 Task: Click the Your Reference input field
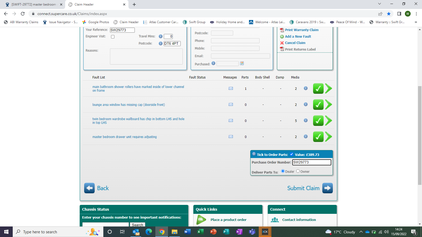122,30
